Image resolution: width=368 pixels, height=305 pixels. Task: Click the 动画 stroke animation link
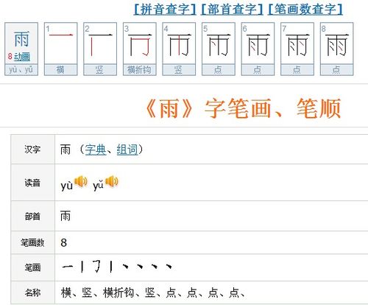(x=22, y=57)
